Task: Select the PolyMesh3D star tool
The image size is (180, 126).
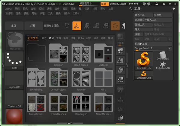Action: [163, 66]
